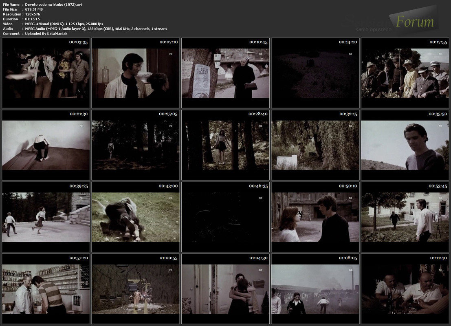Click the thumbnail stamped 00:50:10
Screen dimensions: 451x326
315,217
